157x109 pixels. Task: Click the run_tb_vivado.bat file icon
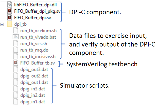coord(16,37)
